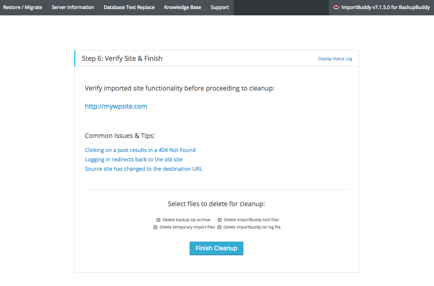The image size is (434, 286).
Task: Go to Database Text Replace
Action: tap(129, 7)
